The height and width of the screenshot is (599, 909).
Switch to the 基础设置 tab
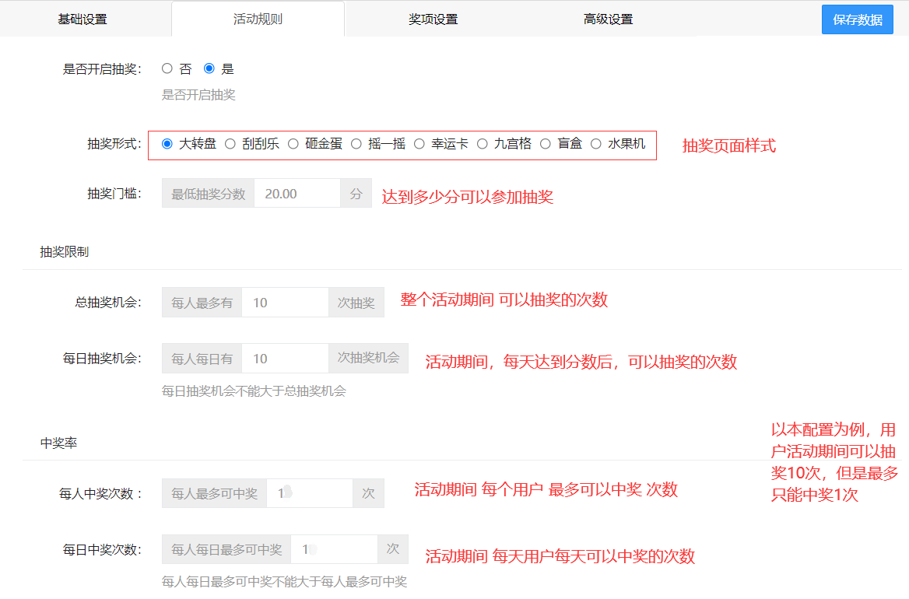coord(82,19)
